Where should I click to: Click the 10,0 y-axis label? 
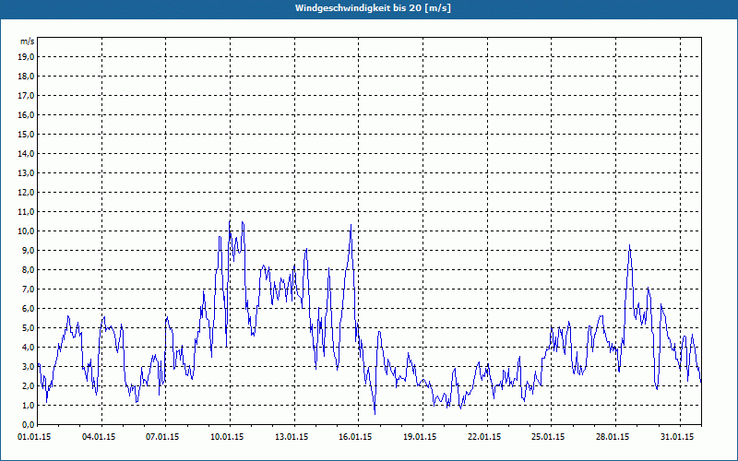pyautogui.click(x=26, y=231)
